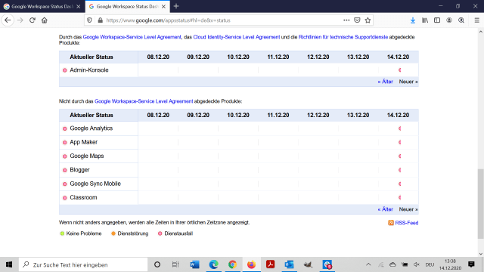The height and width of the screenshot is (272, 484).
Task: Click Admin-Konsole outage marker on 14.12.20
Action: click(400, 70)
